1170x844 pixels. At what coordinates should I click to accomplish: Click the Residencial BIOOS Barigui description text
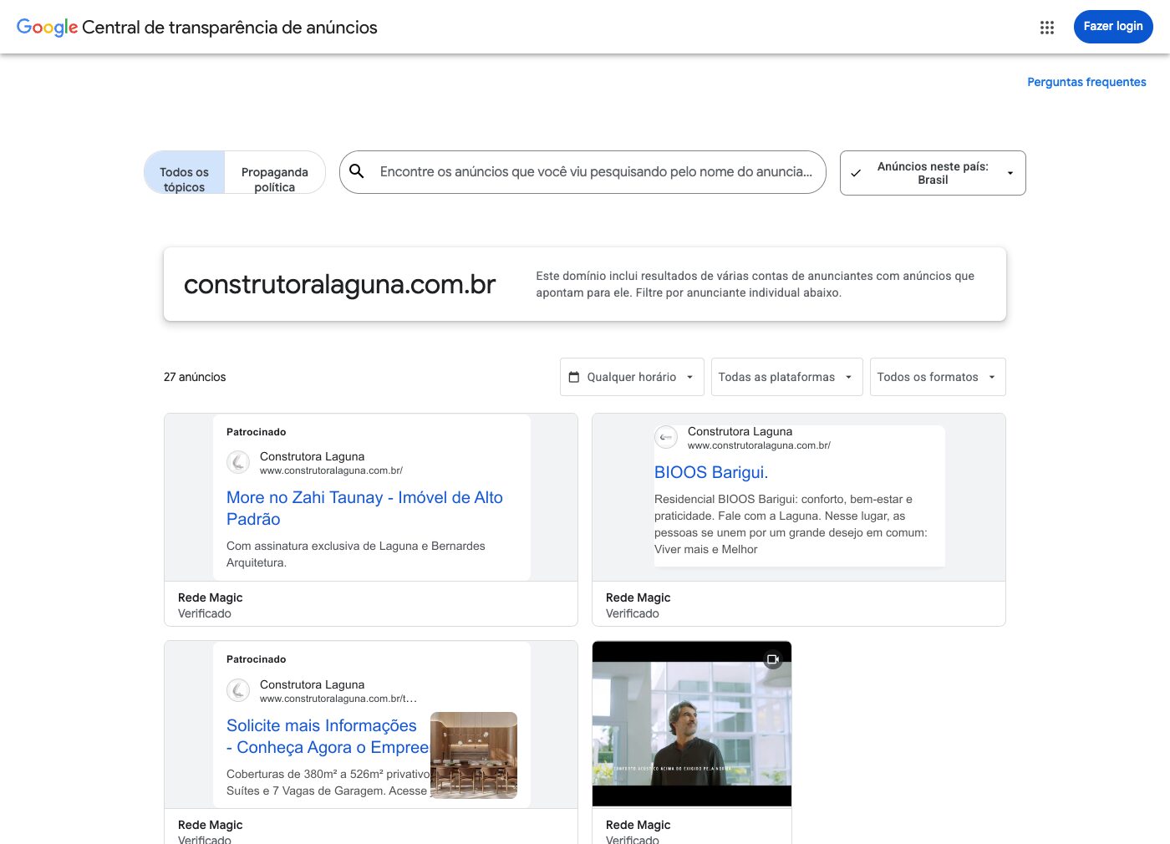pyautogui.click(x=791, y=524)
